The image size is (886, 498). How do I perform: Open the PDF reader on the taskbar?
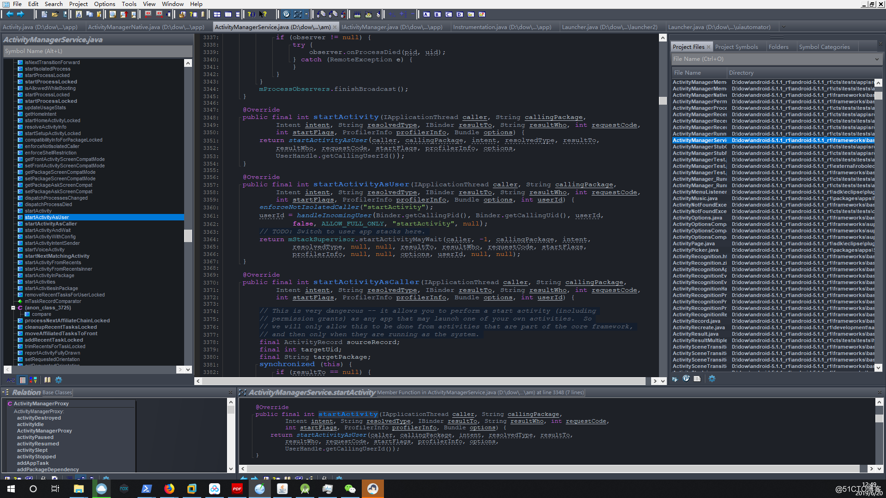coord(237,489)
